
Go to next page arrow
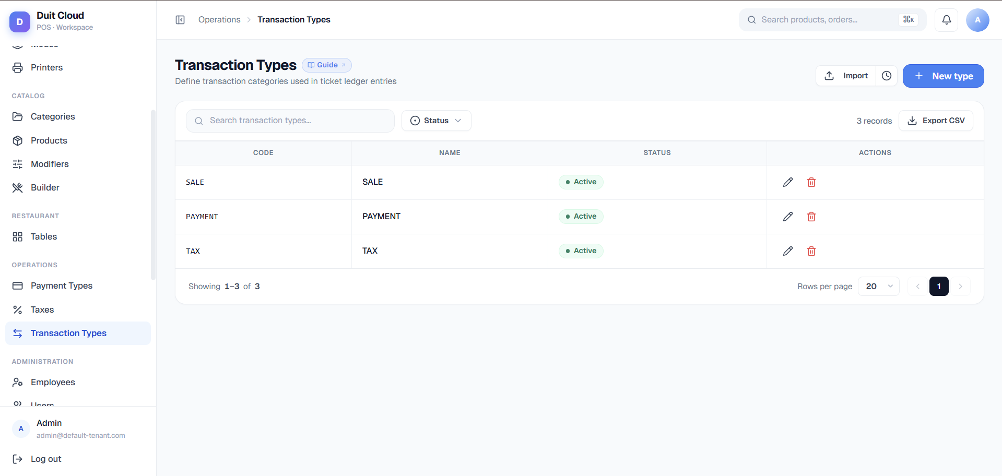[960, 286]
